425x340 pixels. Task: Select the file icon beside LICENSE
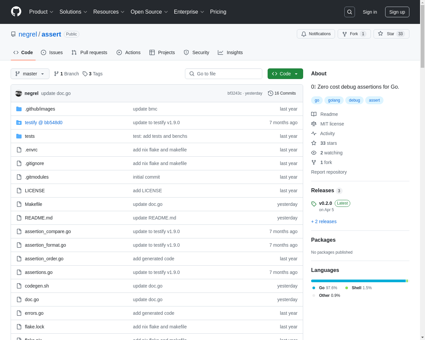point(19,191)
